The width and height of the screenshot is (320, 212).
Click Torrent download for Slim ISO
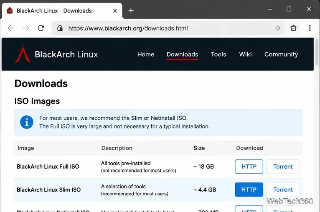[283, 189]
